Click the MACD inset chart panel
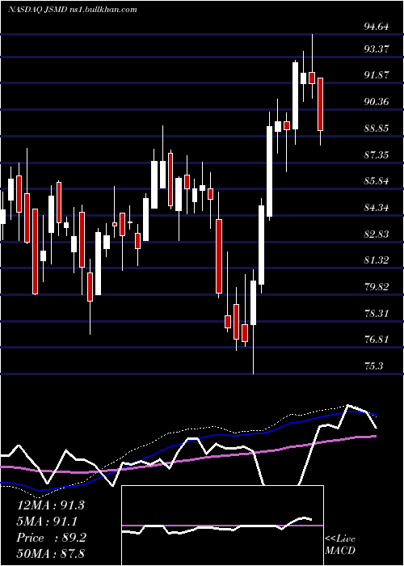This screenshot has width=404, height=566. click(222, 526)
